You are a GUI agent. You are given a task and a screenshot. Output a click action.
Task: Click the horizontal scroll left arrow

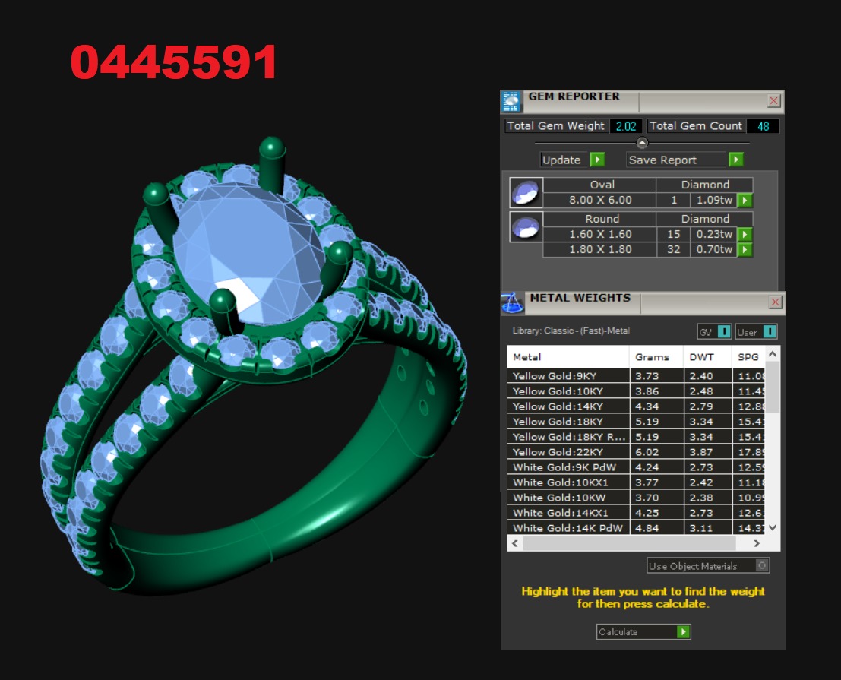tap(515, 543)
